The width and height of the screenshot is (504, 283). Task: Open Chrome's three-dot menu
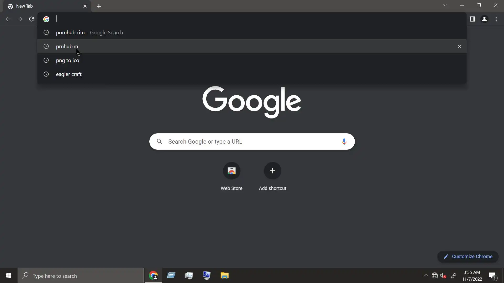tap(496, 19)
